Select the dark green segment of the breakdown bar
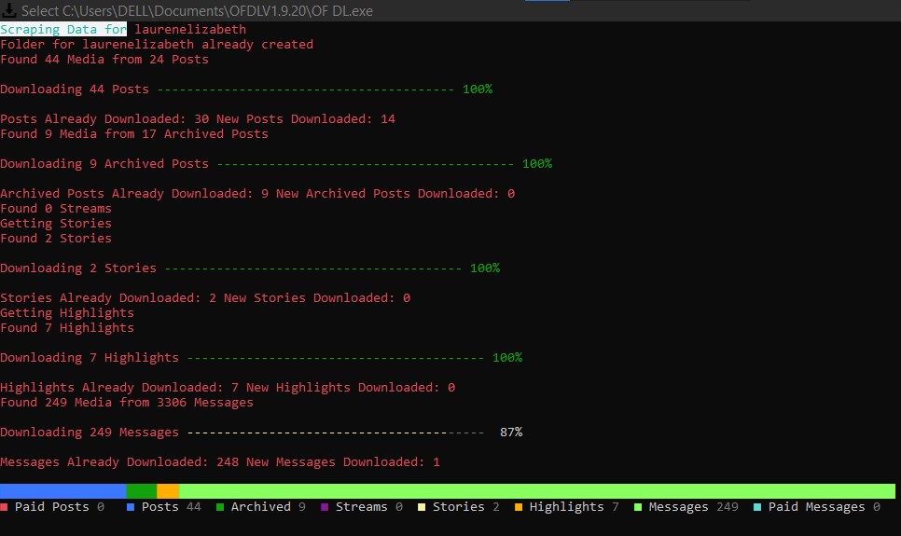Viewport: 901px width, 536px height. [141, 490]
